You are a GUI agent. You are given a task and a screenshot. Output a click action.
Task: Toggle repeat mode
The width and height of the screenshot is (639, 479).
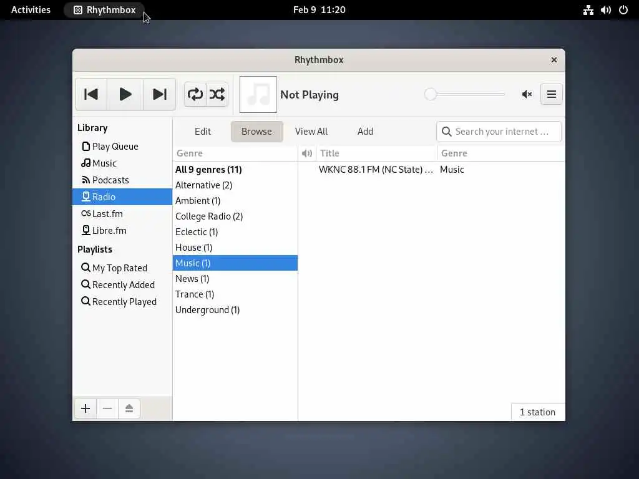[x=195, y=95]
